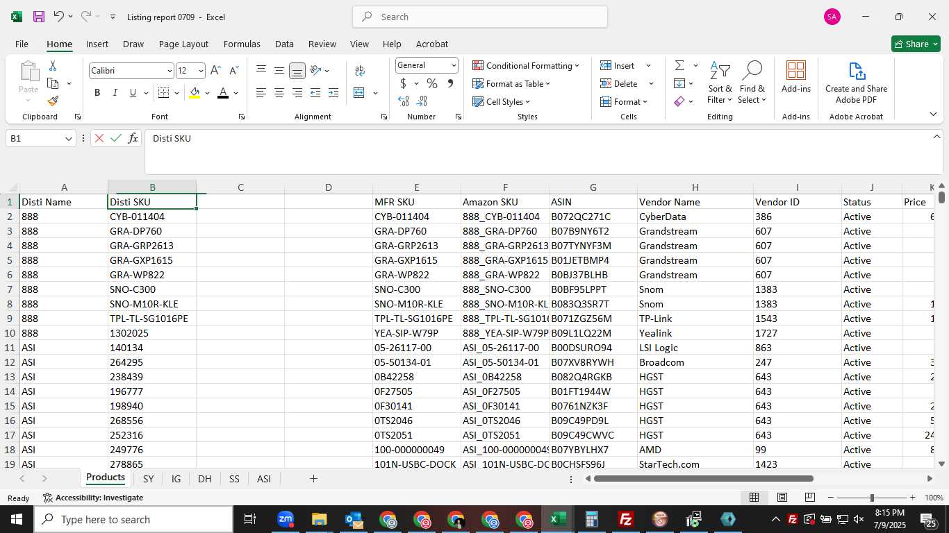Click the AutoSum sigma icon
The width and height of the screenshot is (949, 533).
(x=679, y=65)
